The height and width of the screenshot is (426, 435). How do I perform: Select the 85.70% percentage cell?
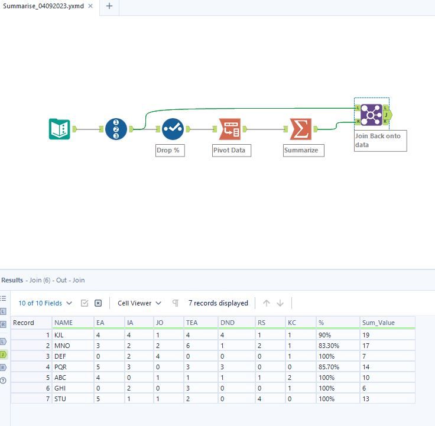click(x=337, y=367)
